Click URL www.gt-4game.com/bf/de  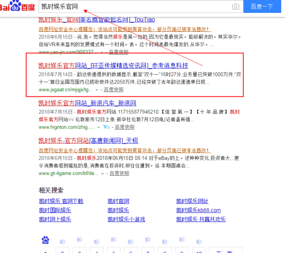[x=68, y=173]
